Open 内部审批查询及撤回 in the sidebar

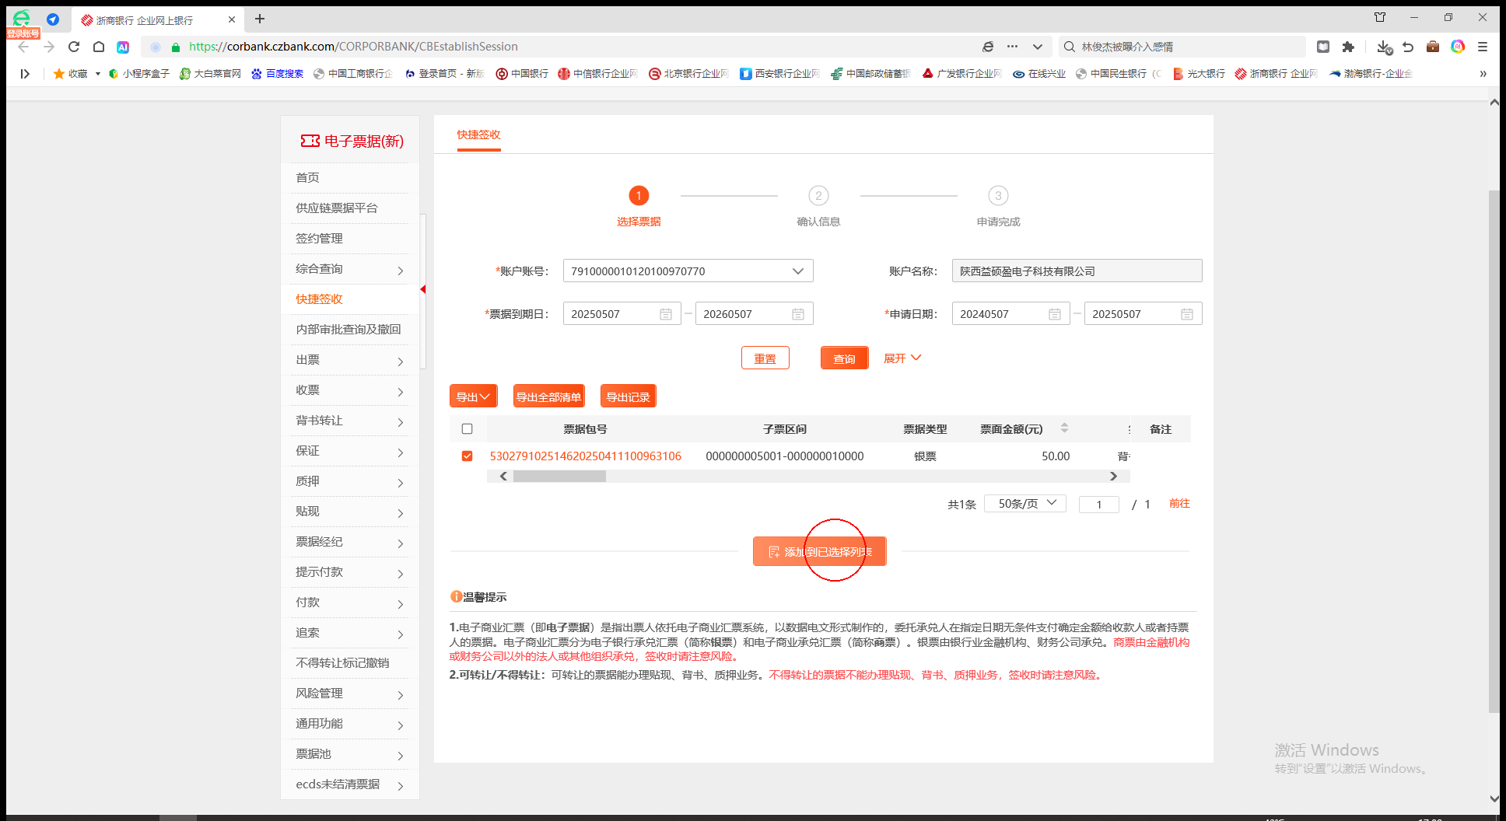tap(348, 330)
